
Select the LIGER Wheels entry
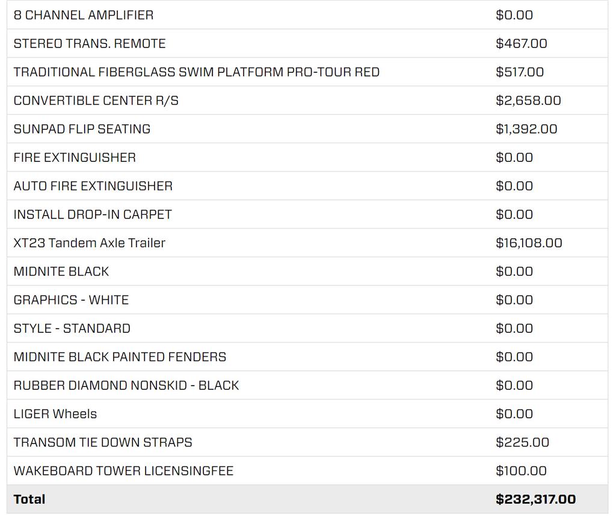(x=307, y=414)
